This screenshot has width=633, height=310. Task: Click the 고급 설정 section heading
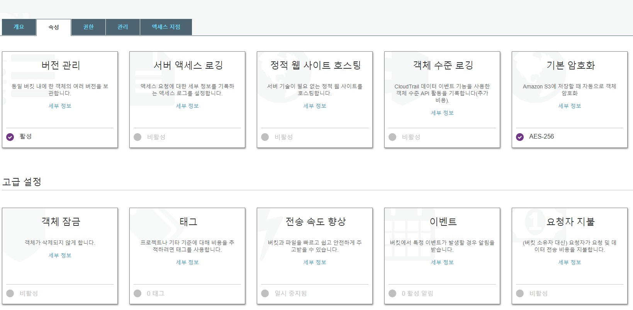coord(22,182)
